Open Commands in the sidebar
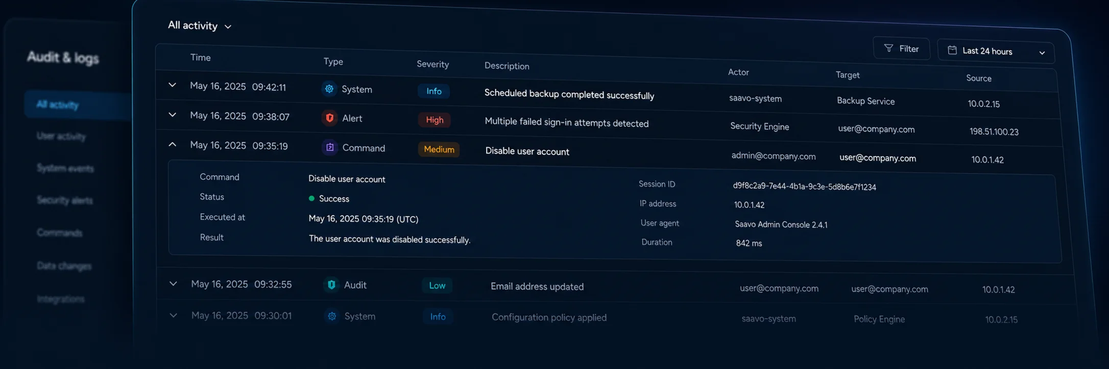This screenshot has height=369, width=1109. [60, 233]
